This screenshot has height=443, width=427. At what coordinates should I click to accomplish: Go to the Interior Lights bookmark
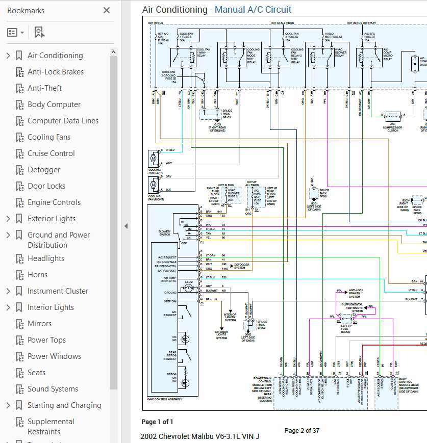(51, 308)
